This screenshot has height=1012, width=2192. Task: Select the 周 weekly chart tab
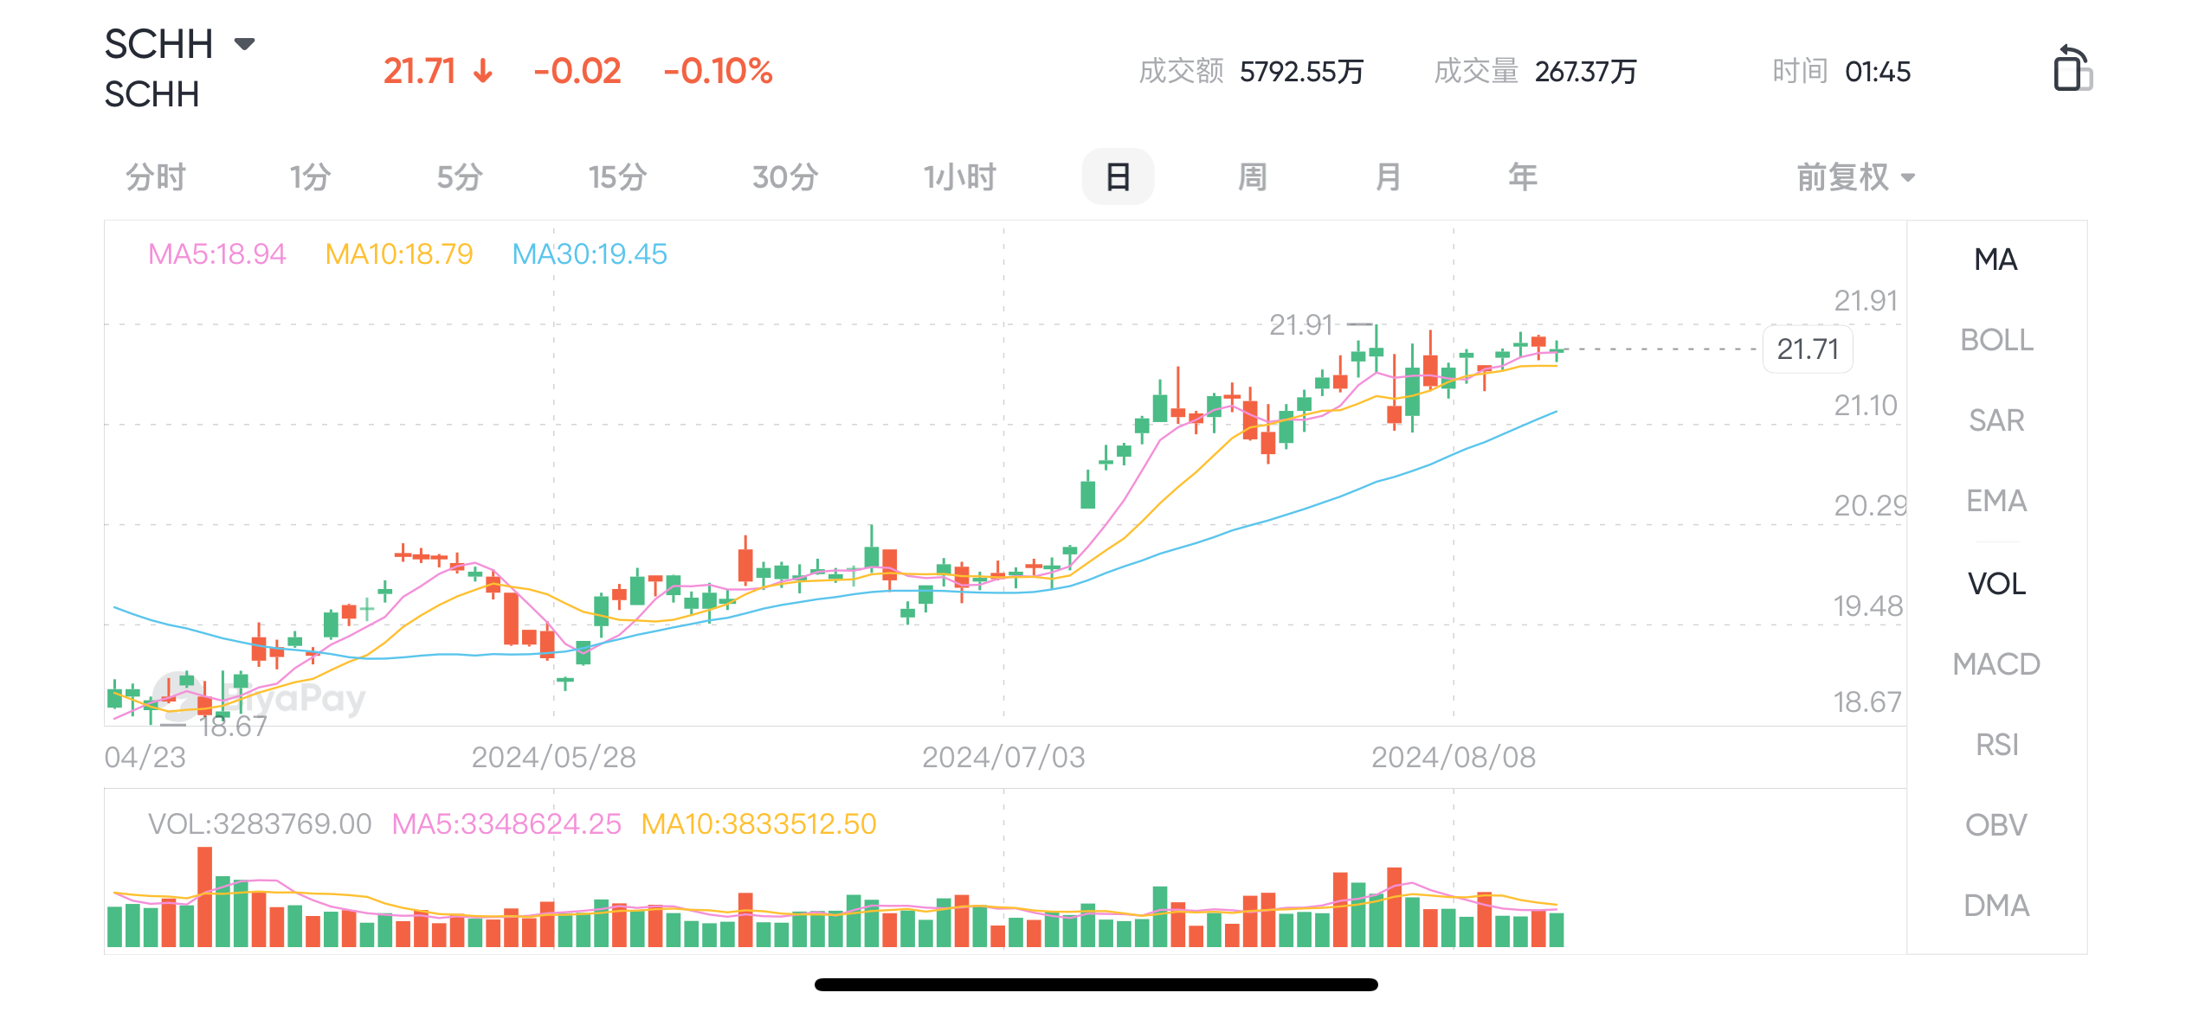(x=1253, y=177)
